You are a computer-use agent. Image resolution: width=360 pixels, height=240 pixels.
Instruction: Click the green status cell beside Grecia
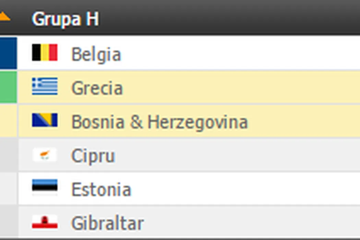coord(8,87)
